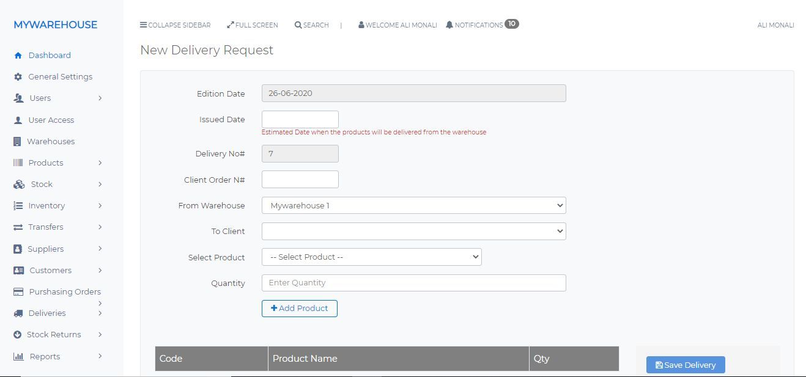
Task: Click the Stock boxes icon
Action: pos(19,185)
